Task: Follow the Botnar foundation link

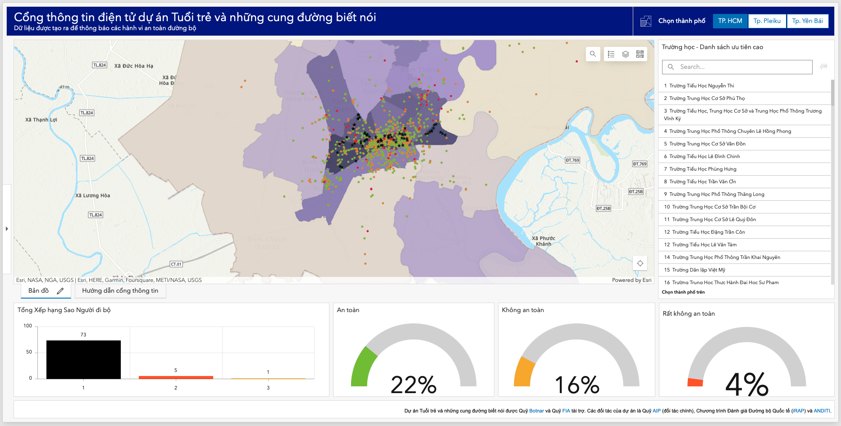Action: 536,411
